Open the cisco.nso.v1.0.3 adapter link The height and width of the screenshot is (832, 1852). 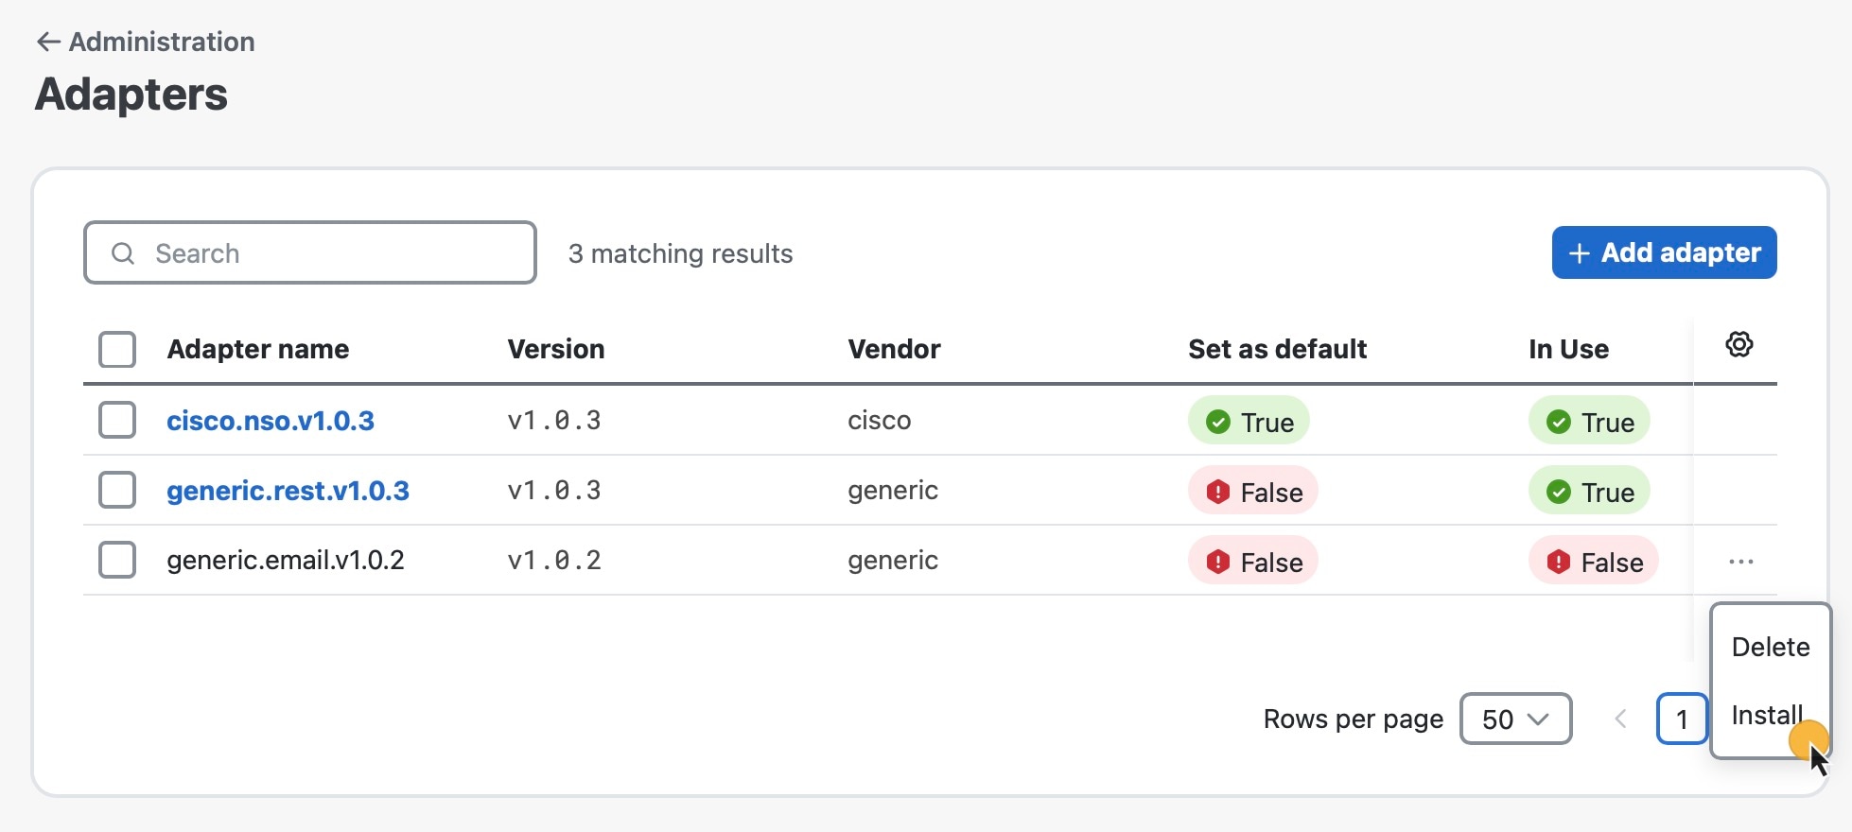[x=271, y=421]
